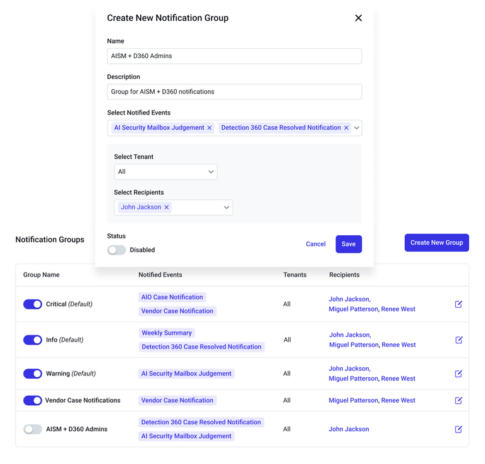This screenshot has height=464, width=485.
Task: Disable the Critical group toggle
Action: [x=33, y=304]
